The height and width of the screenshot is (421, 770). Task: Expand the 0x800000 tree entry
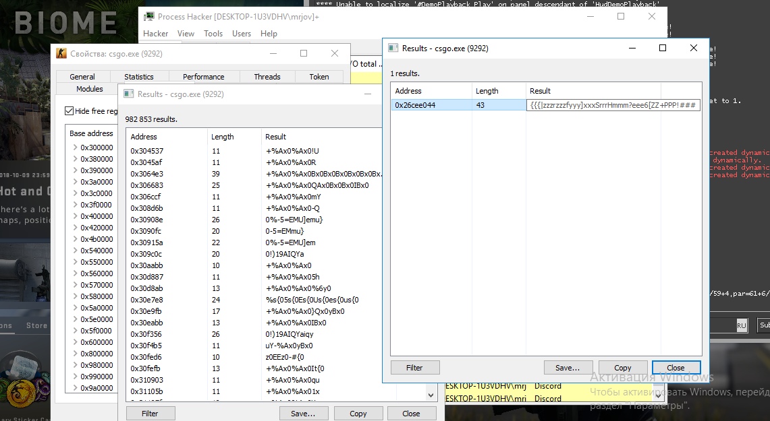click(x=74, y=354)
